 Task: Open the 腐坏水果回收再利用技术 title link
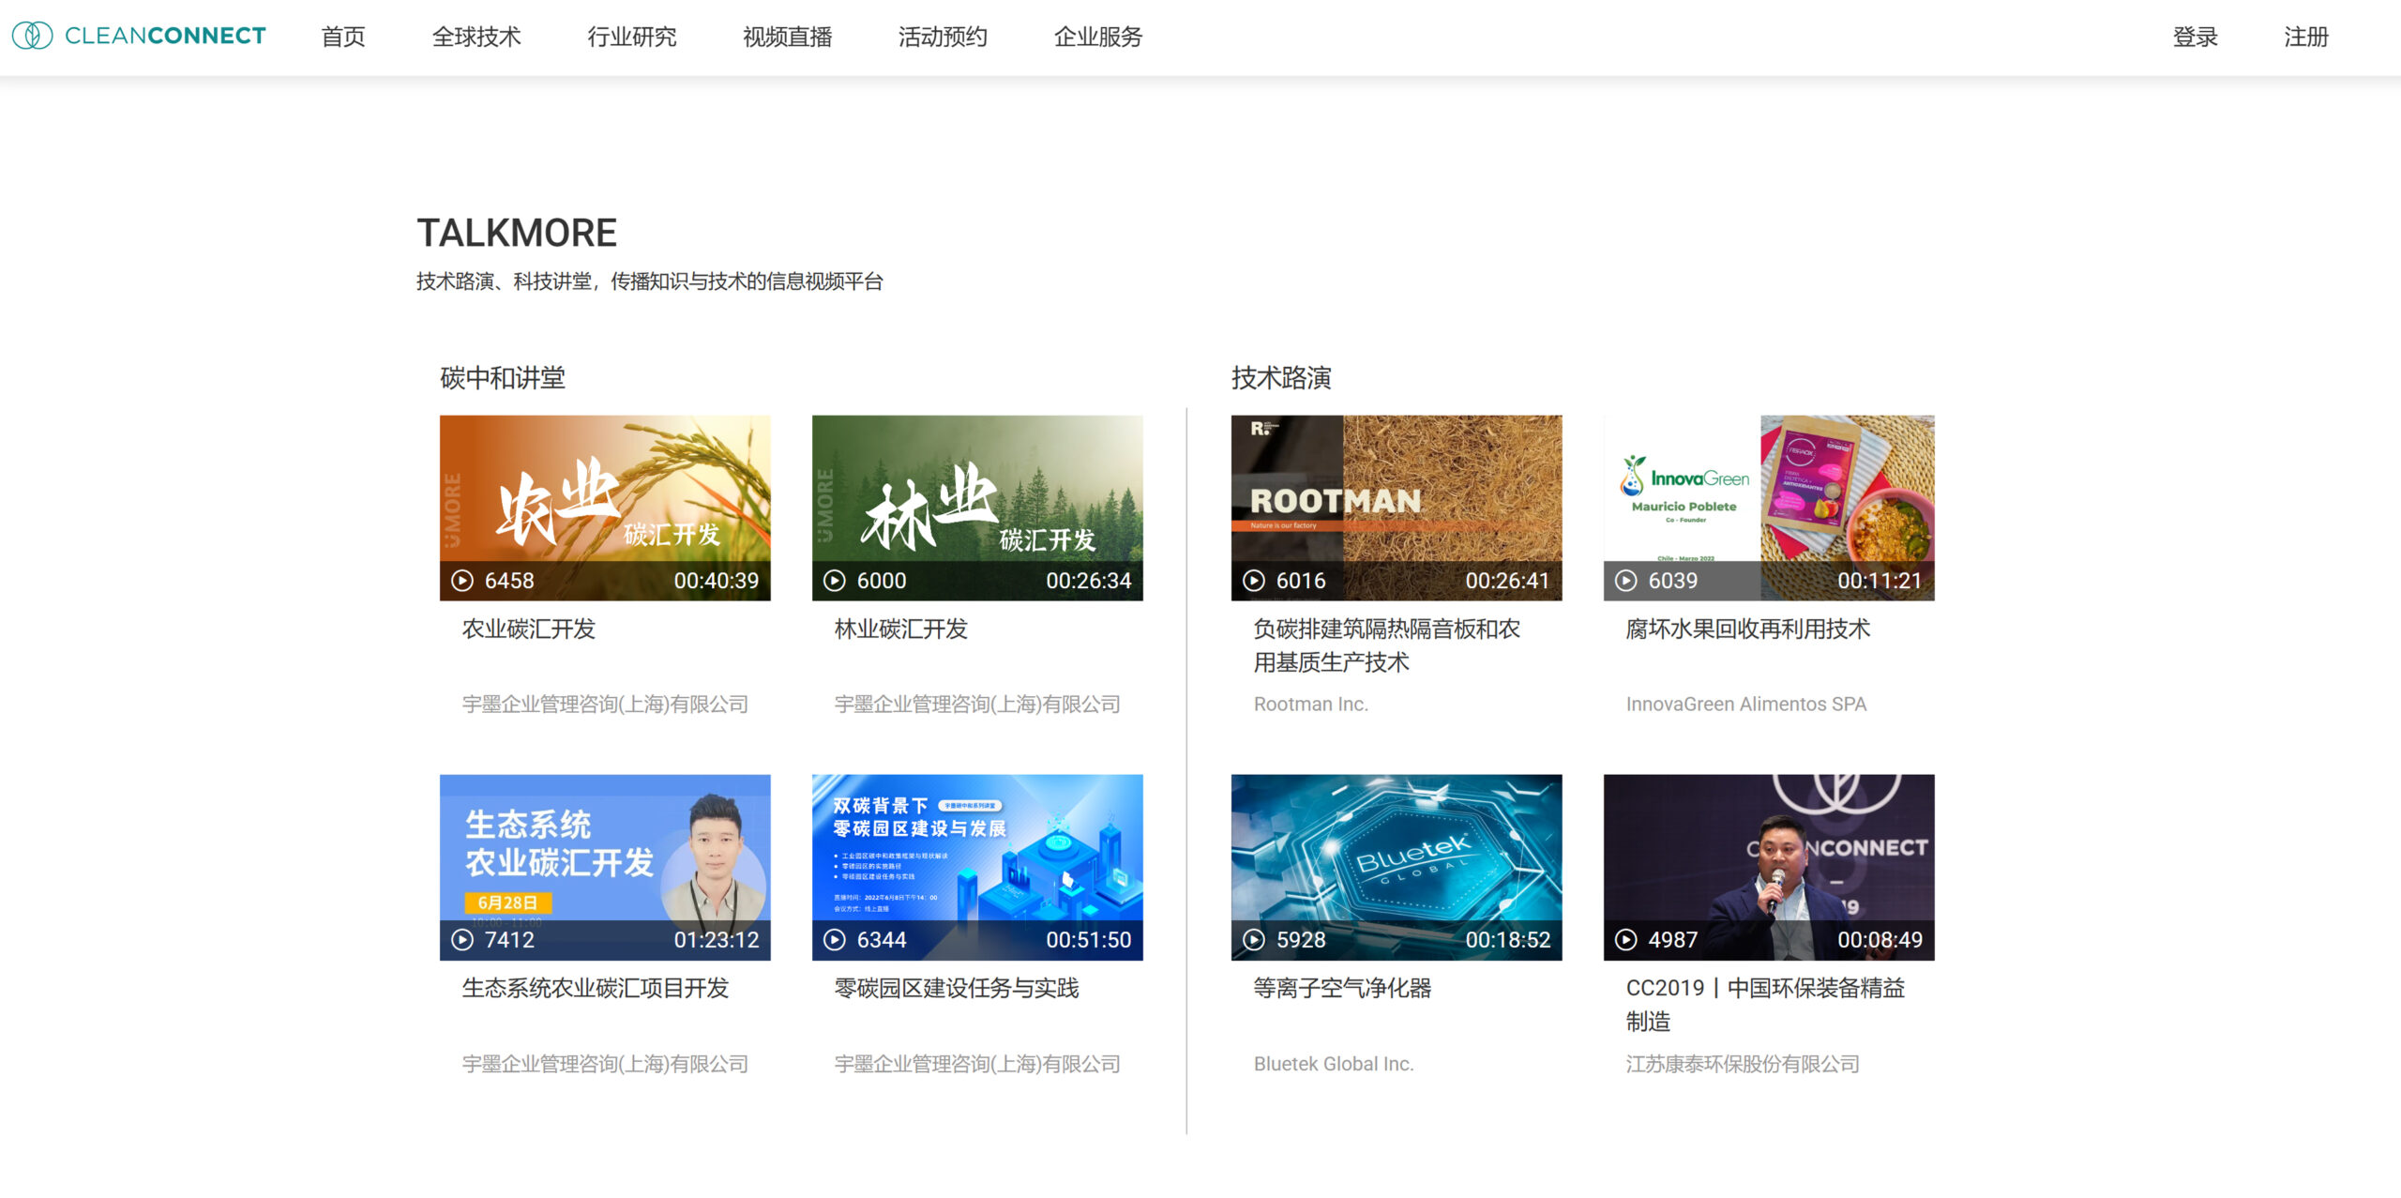pos(1747,629)
